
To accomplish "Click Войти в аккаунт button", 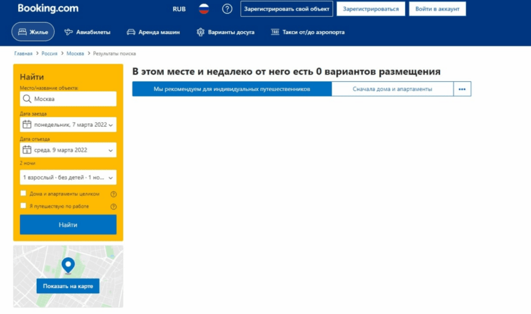I will (437, 9).
